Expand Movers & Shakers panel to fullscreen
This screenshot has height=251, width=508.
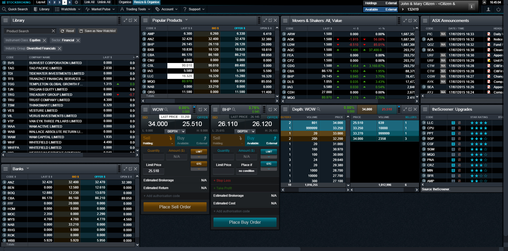(x=405, y=20)
